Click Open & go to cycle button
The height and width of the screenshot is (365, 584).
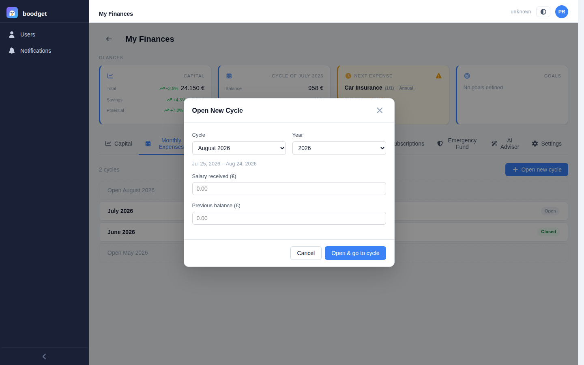355,253
